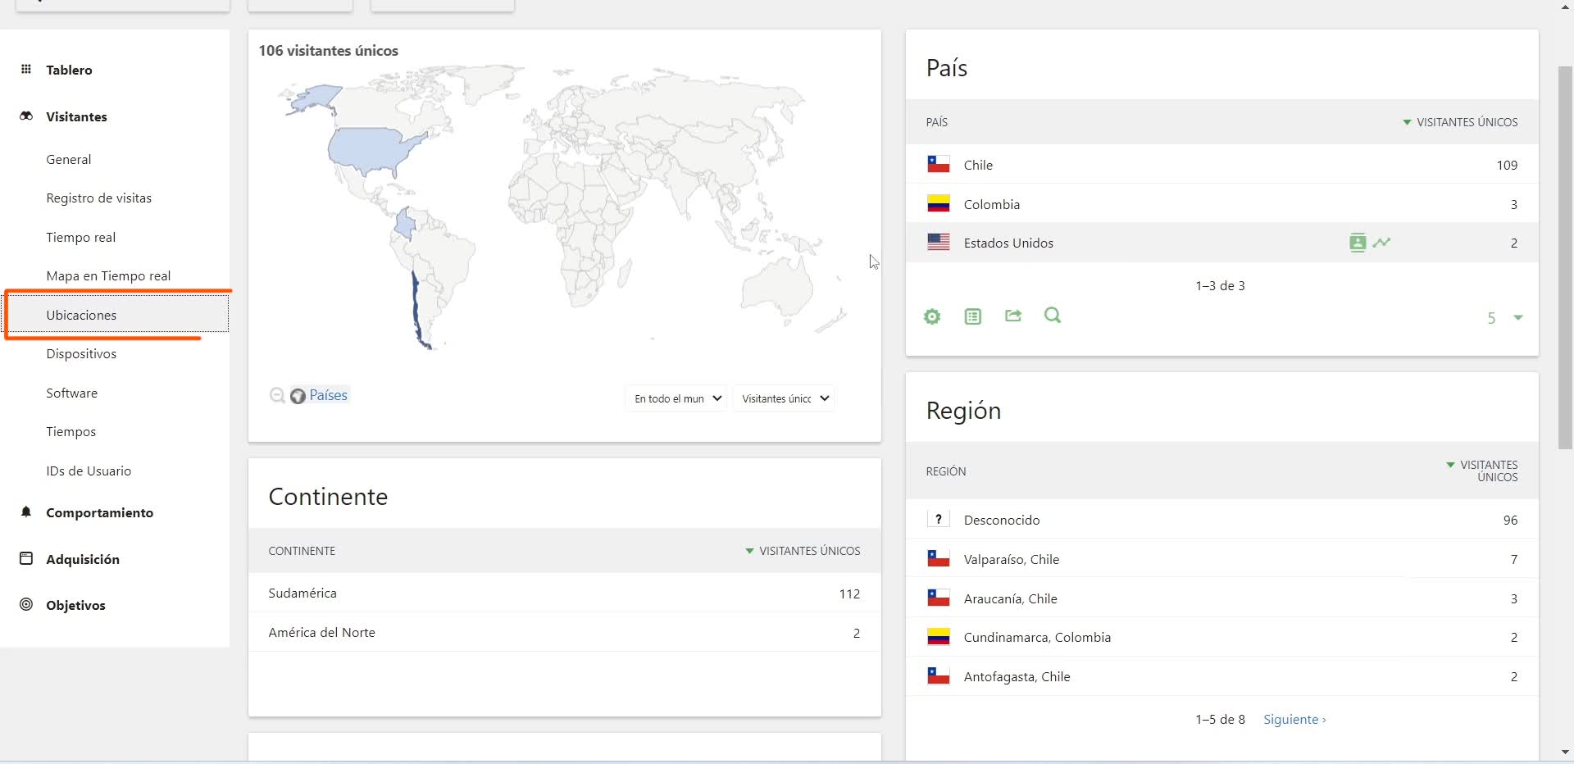Click the export icon in País report
This screenshot has width=1574, height=764.
[1013, 316]
